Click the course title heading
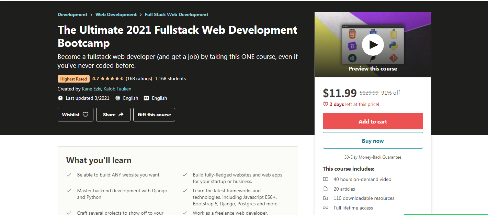This screenshot has width=488, height=215. (x=178, y=36)
